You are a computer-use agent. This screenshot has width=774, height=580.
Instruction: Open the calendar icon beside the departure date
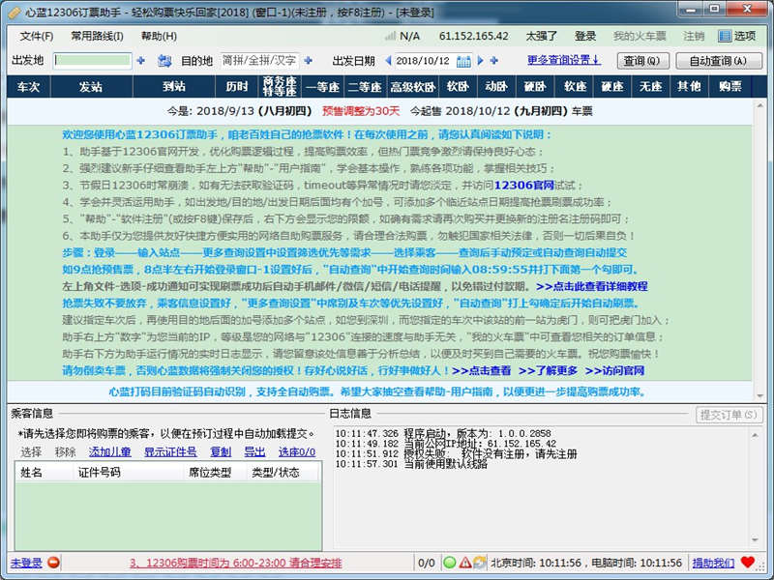point(463,61)
